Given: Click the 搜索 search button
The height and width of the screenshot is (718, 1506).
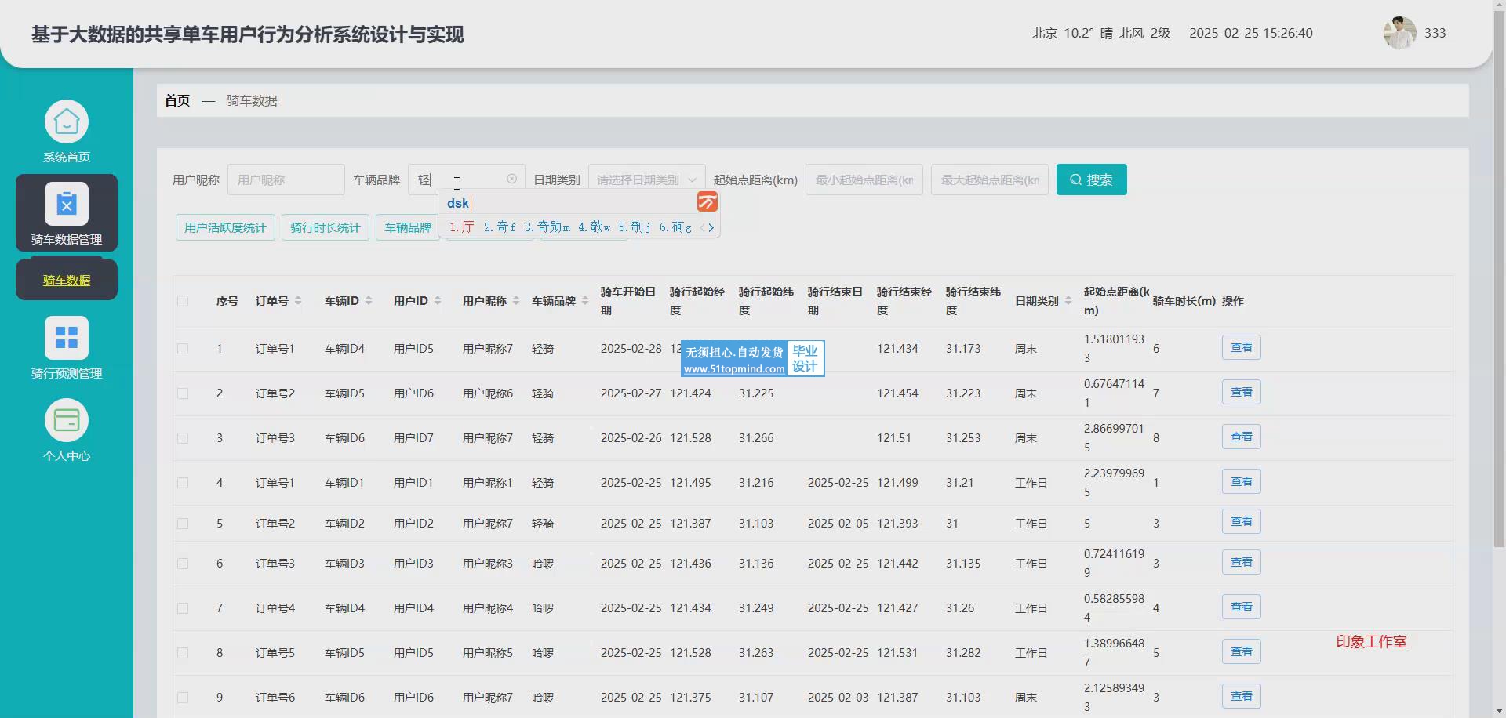Looking at the screenshot, I should click(1091, 179).
